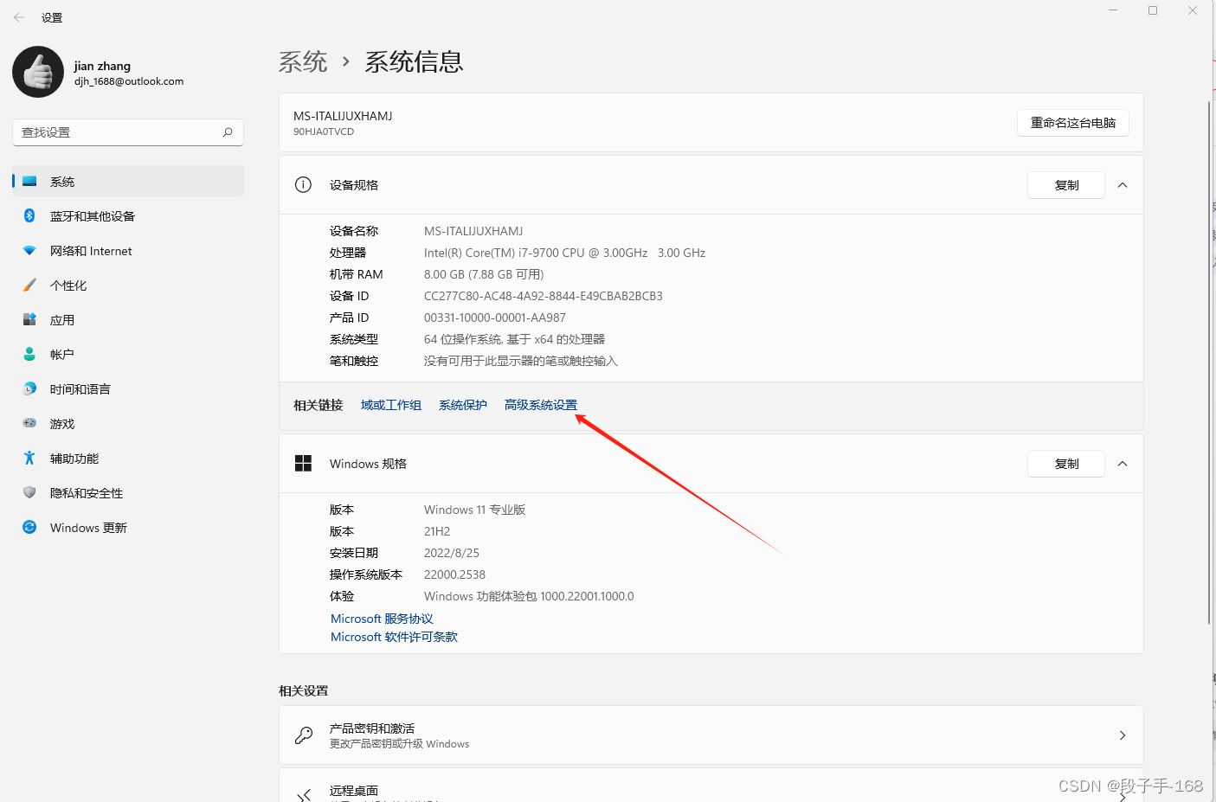Open the 帐户 settings category
Viewport: 1216px width, 802px height.
click(x=128, y=355)
